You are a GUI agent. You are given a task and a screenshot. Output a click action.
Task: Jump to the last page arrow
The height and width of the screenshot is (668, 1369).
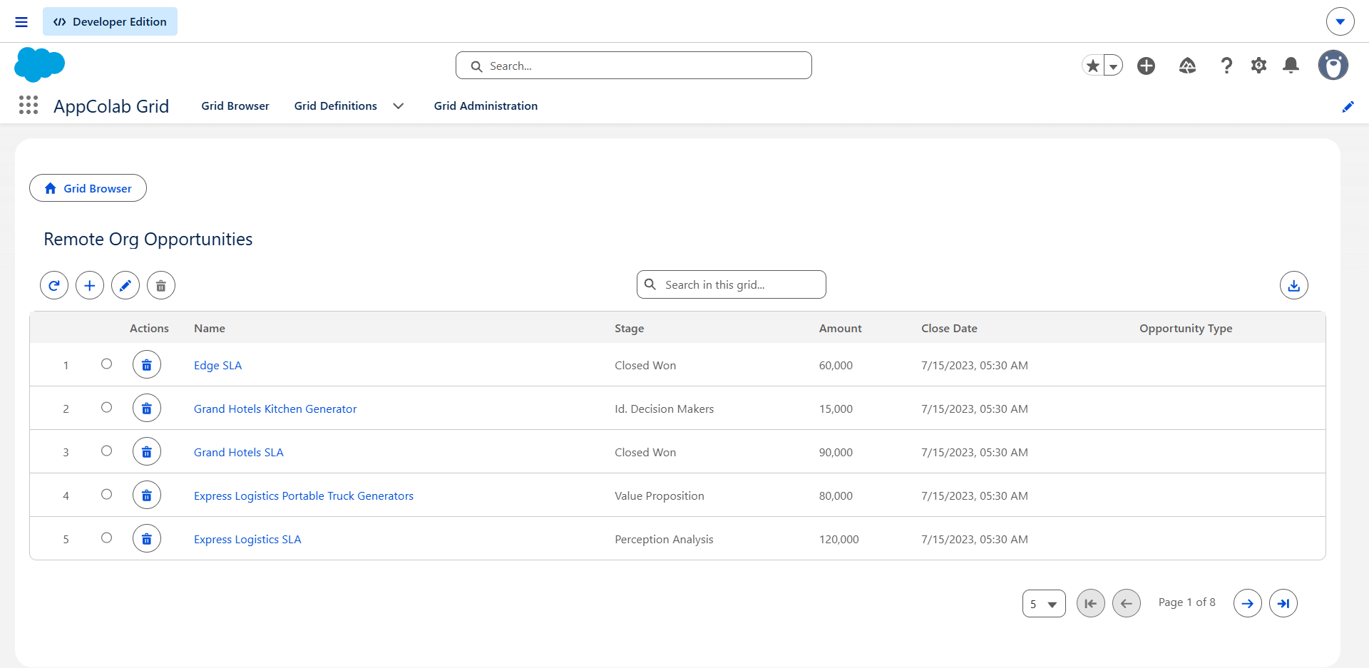tap(1283, 603)
